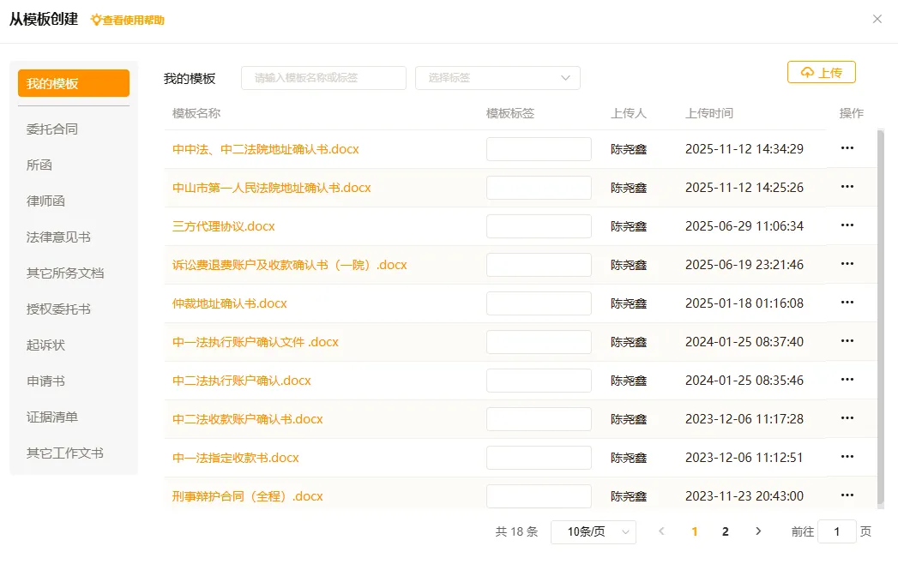Click ellipsis for 中山市第一人民法院地址确认书.docx
Viewport: 898px width, 564px height.
click(847, 187)
